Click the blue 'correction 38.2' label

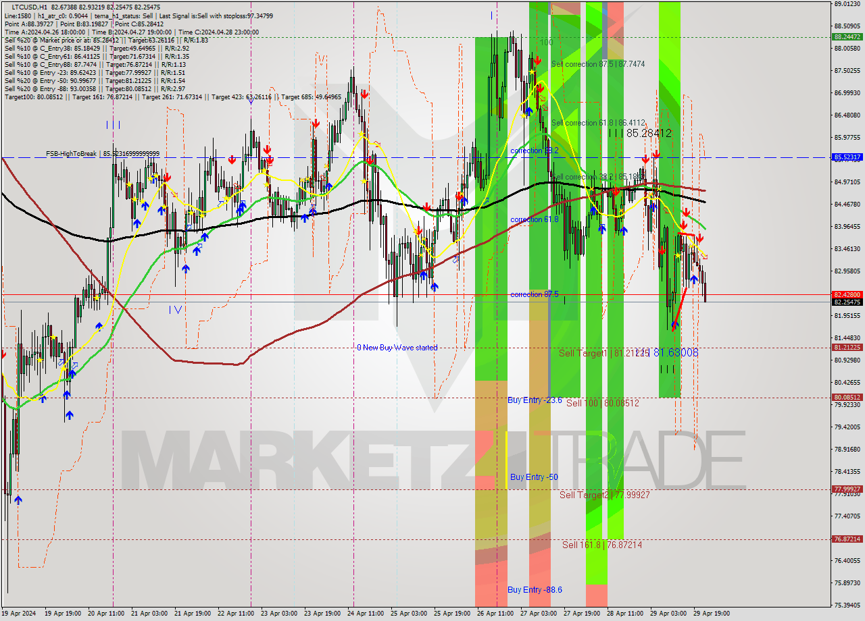click(x=534, y=151)
